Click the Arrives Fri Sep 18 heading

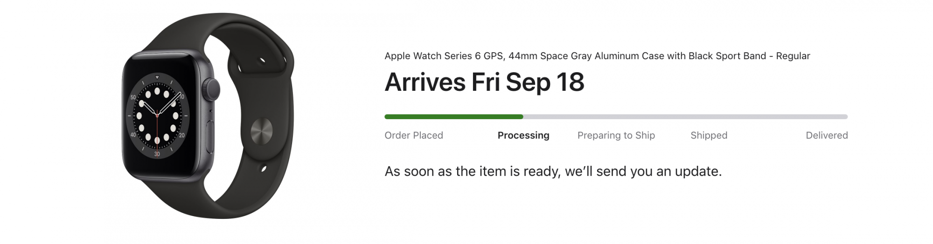tap(484, 82)
